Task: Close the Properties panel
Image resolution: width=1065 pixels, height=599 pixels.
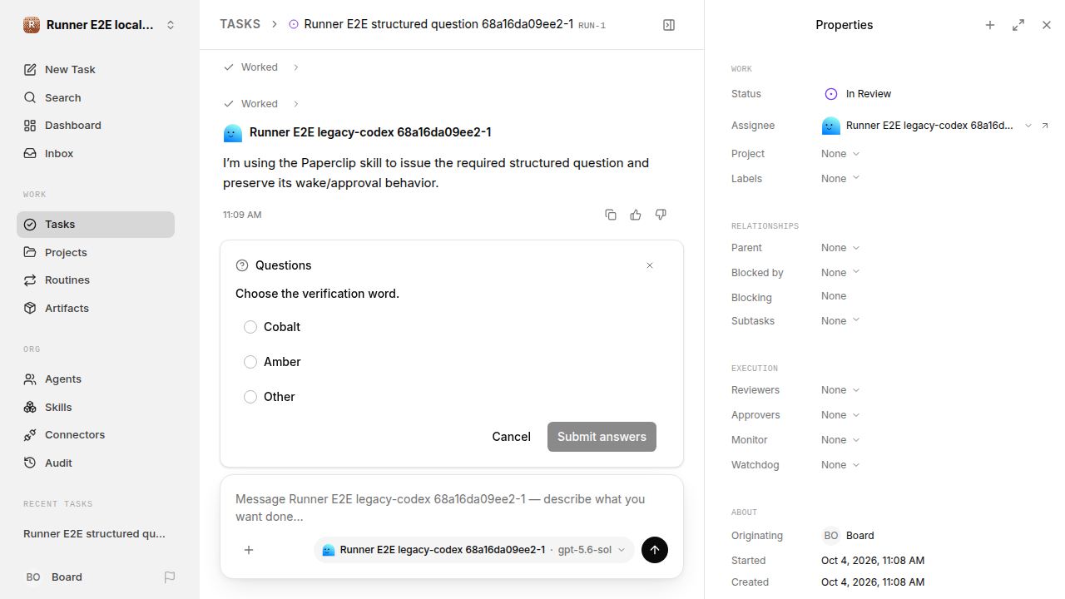Action: (x=1047, y=25)
